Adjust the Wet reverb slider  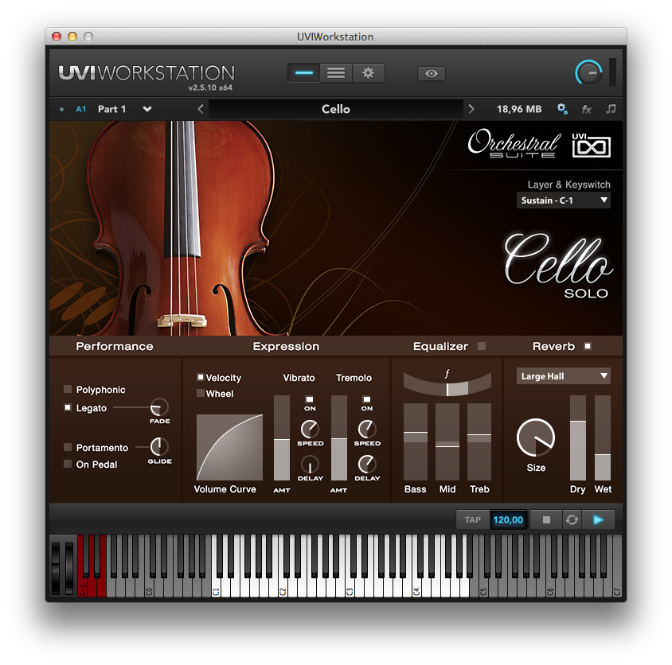pyautogui.click(x=603, y=437)
